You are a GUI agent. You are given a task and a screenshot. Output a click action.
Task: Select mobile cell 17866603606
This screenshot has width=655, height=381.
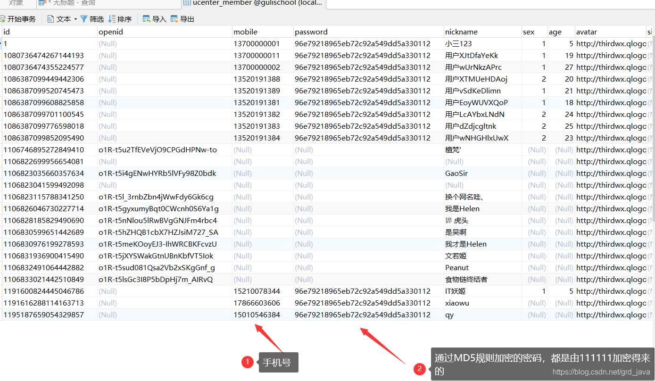click(263, 303)
